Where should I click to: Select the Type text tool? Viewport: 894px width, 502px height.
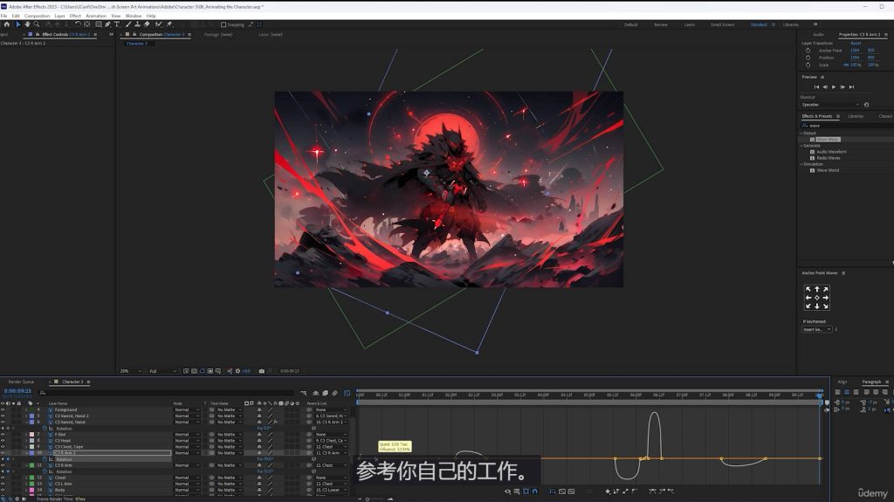117,24
